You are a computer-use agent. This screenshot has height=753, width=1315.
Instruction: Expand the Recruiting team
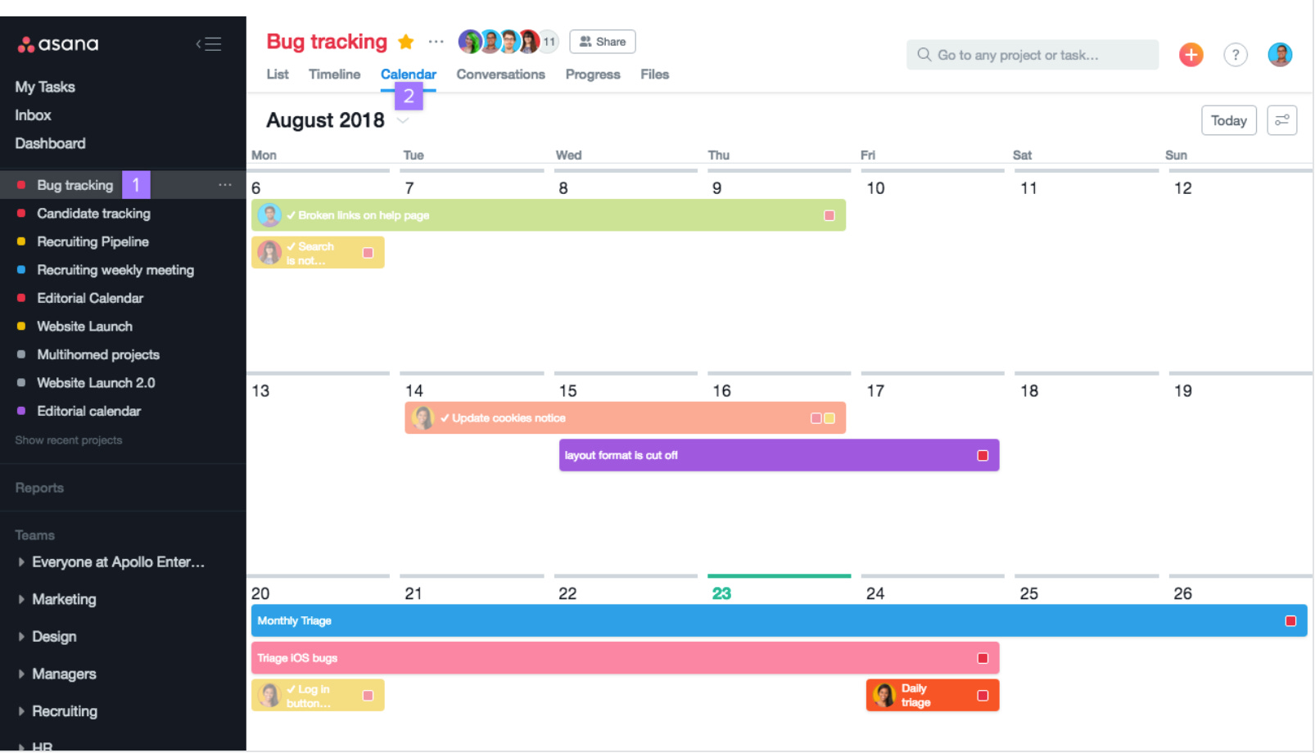click(x=21, y=711)
